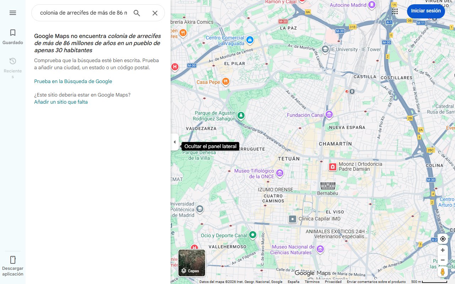Select the Centro Comercial La Vaguada marker
The width and height of the screenshot is (455, 284).
pos(250,40)
